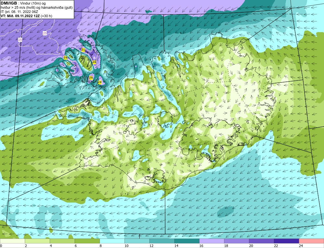The width and height of the screenshot is (324, 248).
Task: Click the '(+30 h)' forecast offset text
Action: click(x=46, y=16)
